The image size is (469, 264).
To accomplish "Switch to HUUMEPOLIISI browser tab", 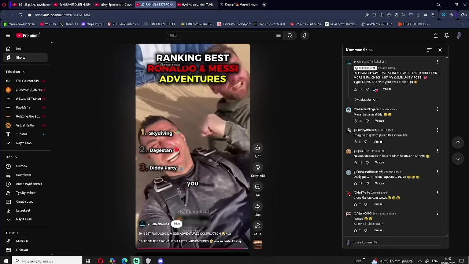I will click(x=72, y=5).
